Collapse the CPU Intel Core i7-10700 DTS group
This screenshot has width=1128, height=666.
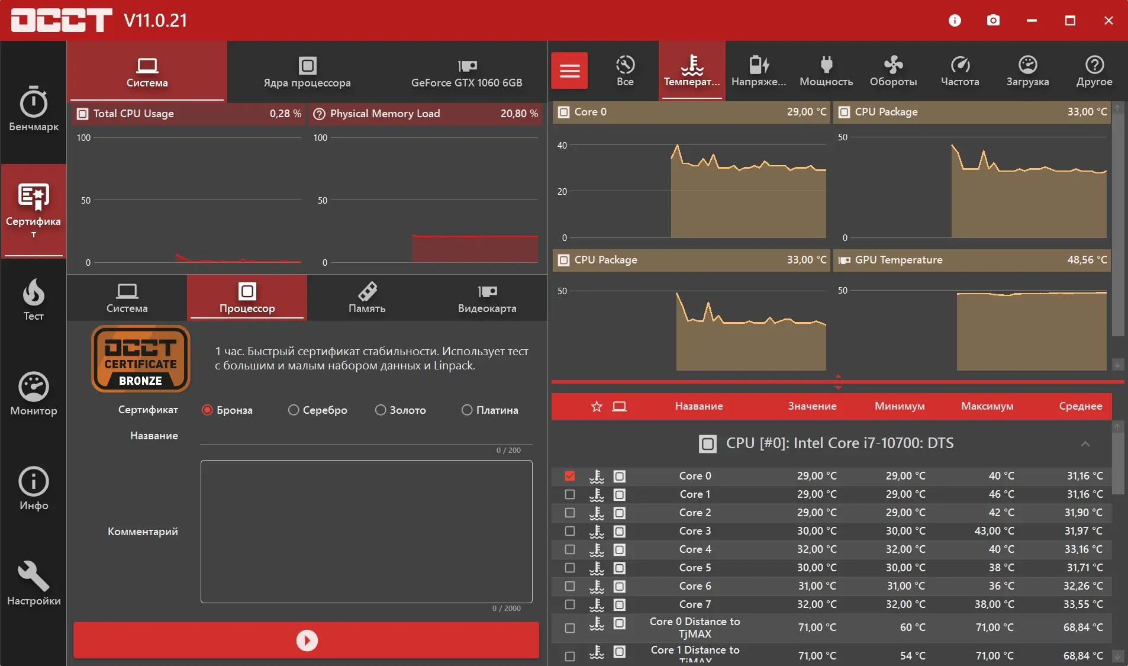click(x=1085, y=444)
